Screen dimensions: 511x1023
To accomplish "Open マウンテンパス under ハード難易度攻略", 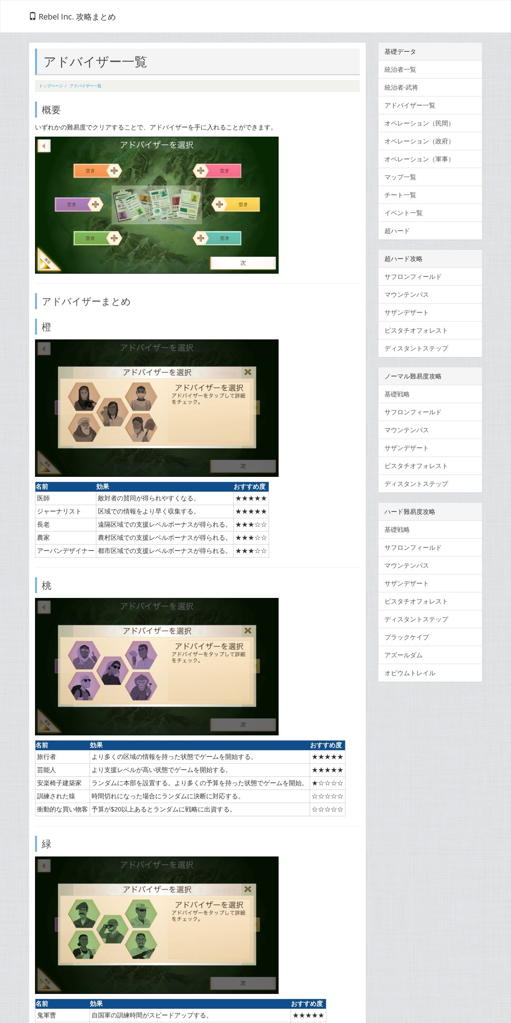I will (430, 565).
